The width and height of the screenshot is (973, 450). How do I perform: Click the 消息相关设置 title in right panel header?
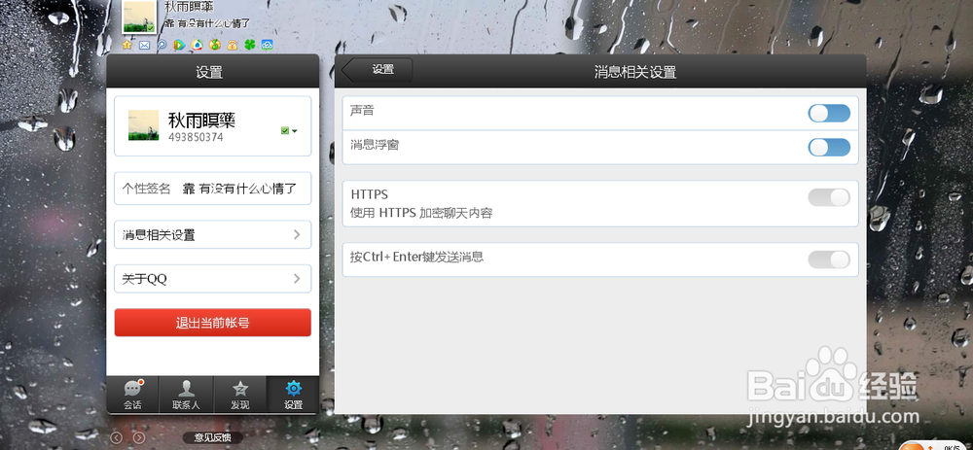[634, 72]
